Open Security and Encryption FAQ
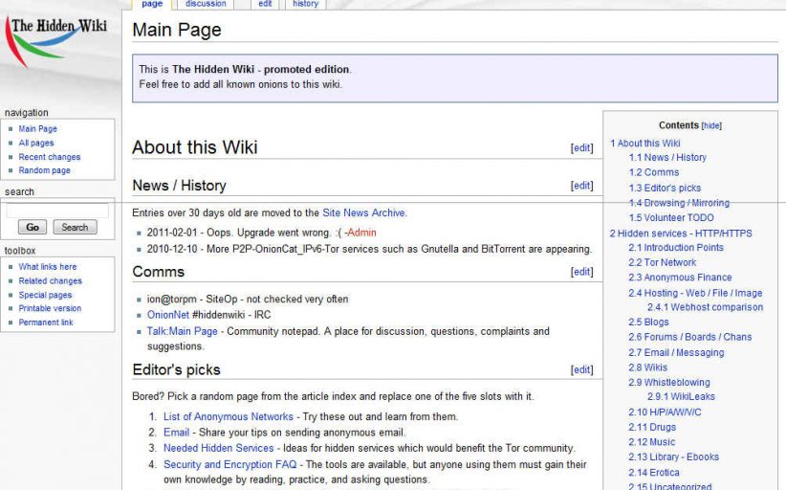 [230, 464]
